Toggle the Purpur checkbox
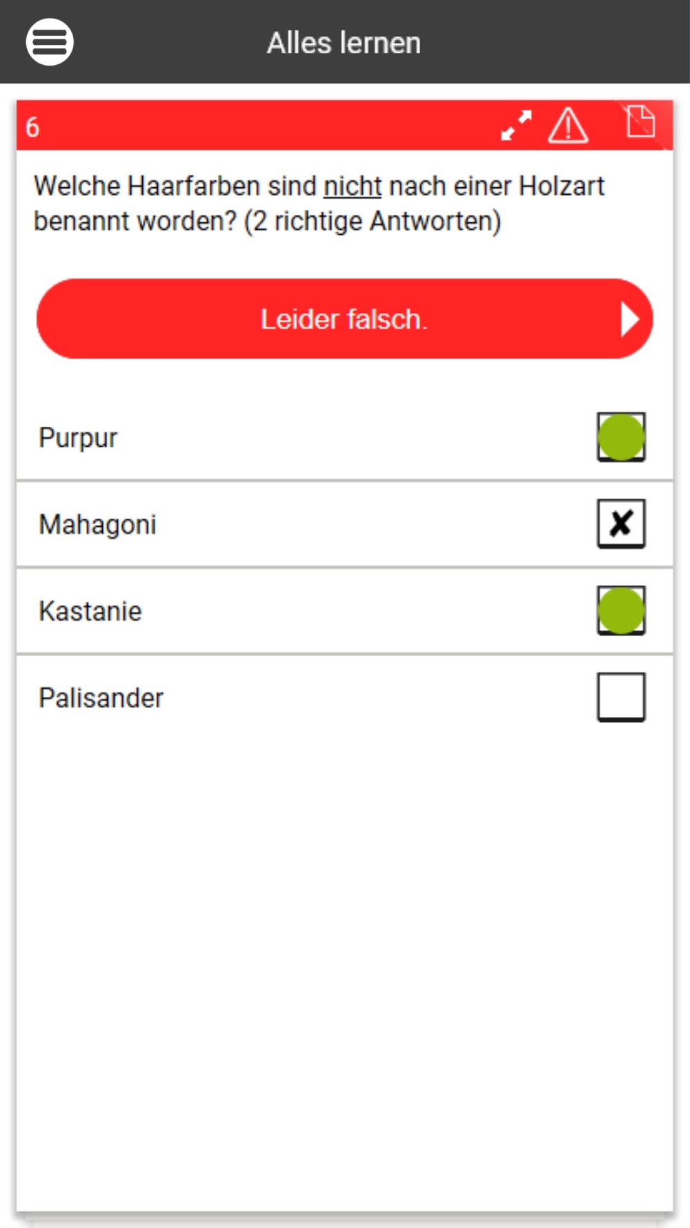 click(621, 437)
